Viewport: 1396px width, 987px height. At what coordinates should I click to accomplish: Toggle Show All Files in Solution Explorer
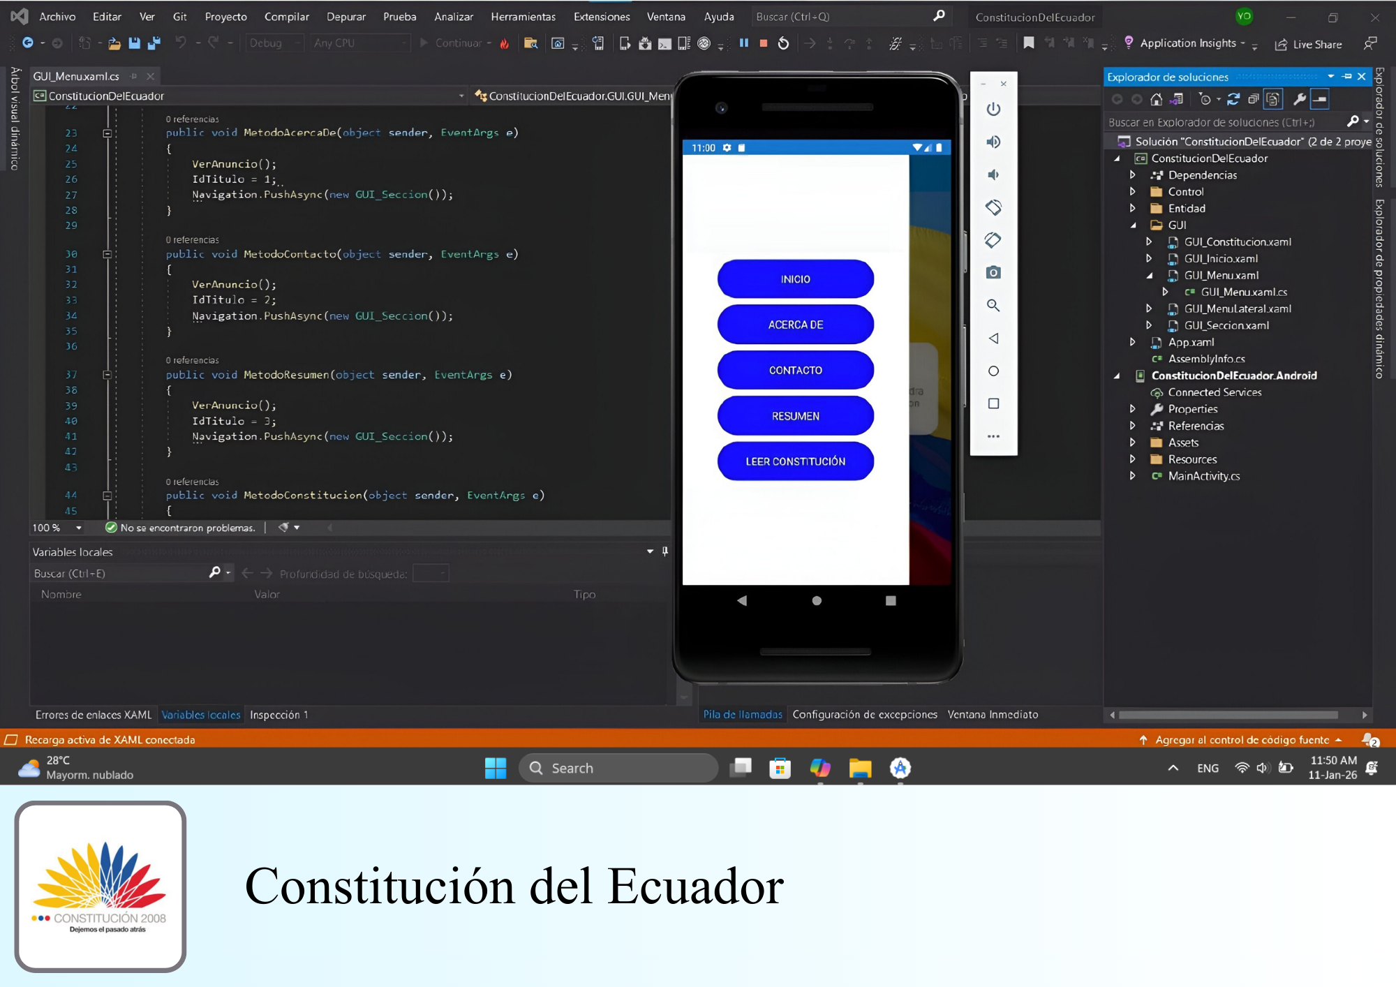pyautogui.click(x=1273, y=99)
